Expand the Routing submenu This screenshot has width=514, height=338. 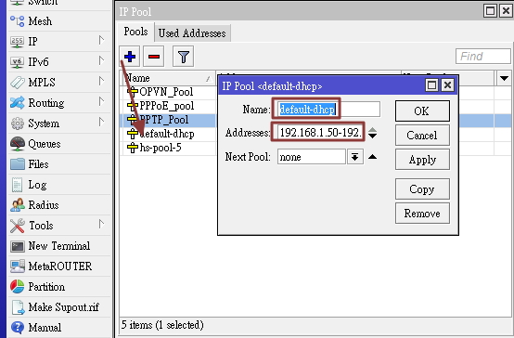pos(102,102)
